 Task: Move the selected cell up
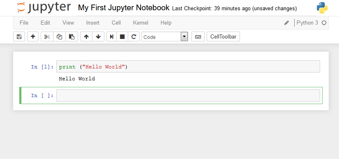click(86, 36)
